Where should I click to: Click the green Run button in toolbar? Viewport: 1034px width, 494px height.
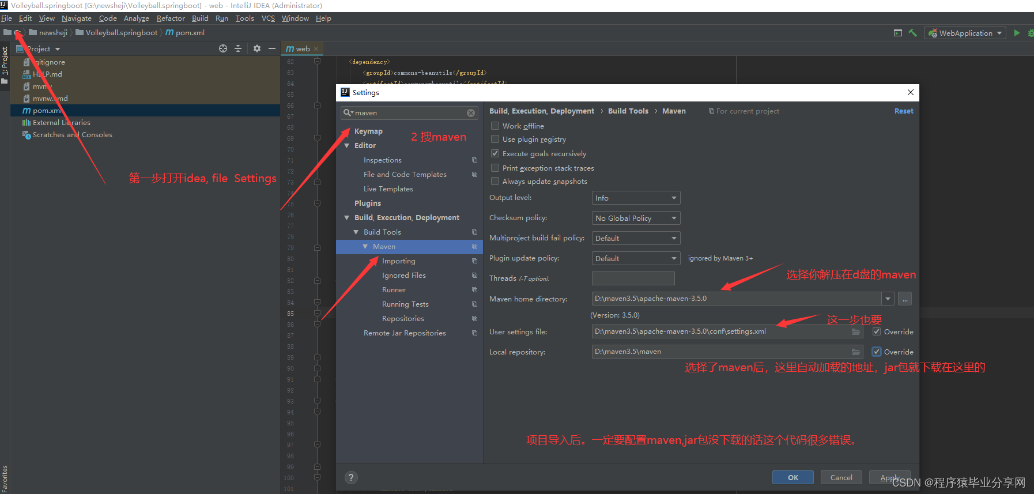click(1017, 33)
